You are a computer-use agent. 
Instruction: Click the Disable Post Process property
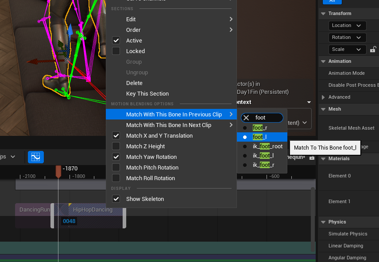pyautogui.click(x=353, y=85)
